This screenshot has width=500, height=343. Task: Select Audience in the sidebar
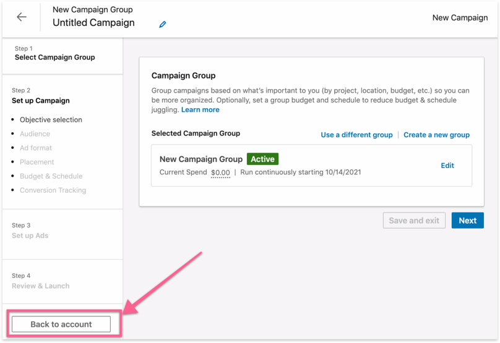[x=35, y=134]
